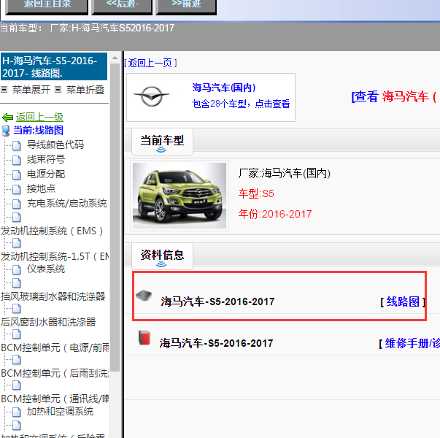Click the page icon beside 充电系统/启动系统

(17, 204)
